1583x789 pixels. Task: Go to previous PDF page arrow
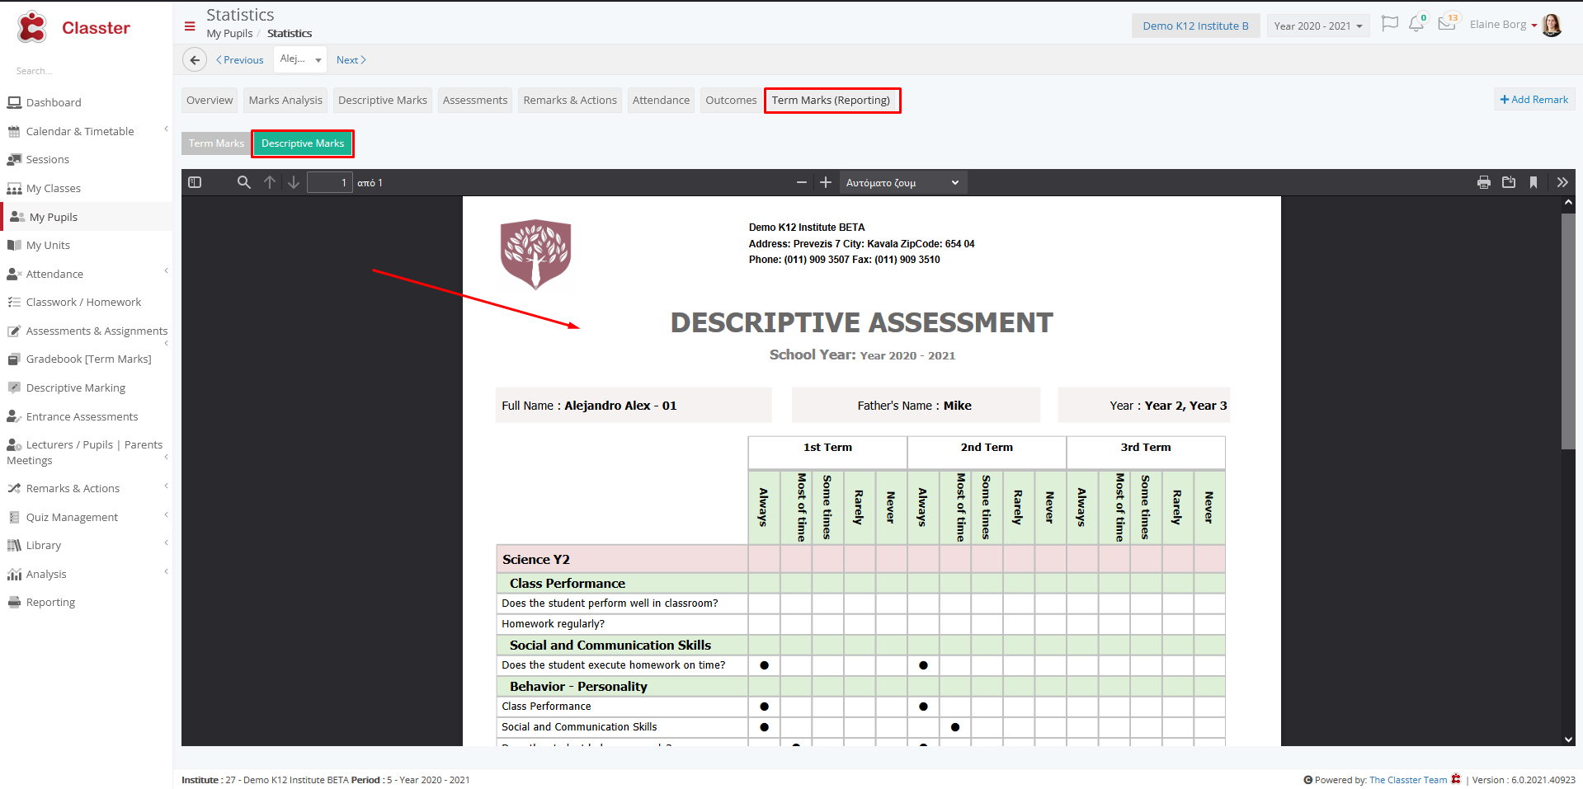pyautogui.click(x=270, y=182)
